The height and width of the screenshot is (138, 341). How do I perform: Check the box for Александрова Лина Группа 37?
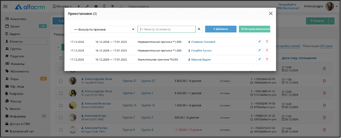(x=61, y=81)
